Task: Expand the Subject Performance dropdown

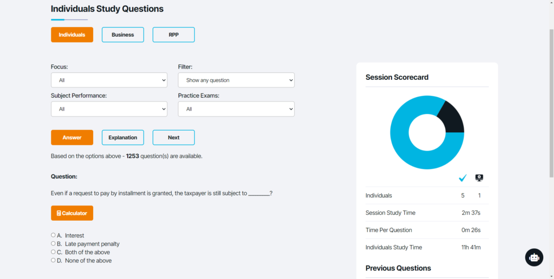Action: [x=109, y=109]
